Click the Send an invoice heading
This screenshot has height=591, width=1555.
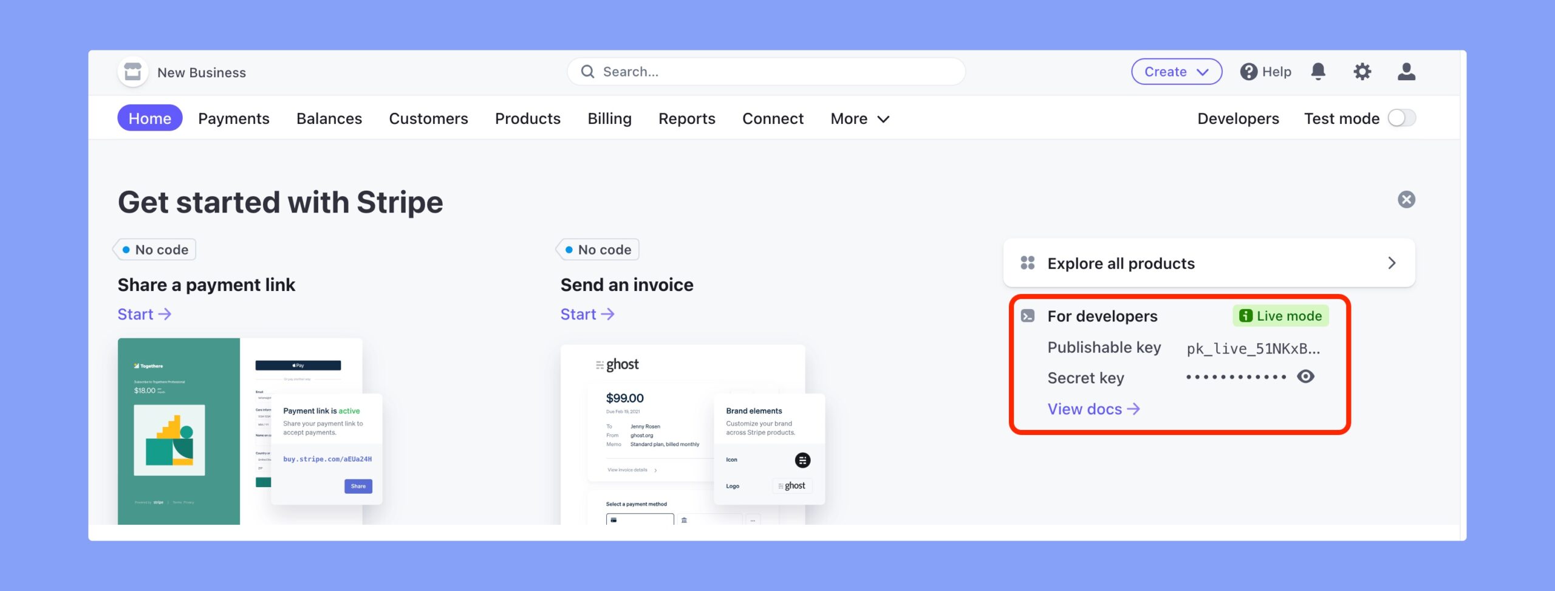click(x=627, y=285)
